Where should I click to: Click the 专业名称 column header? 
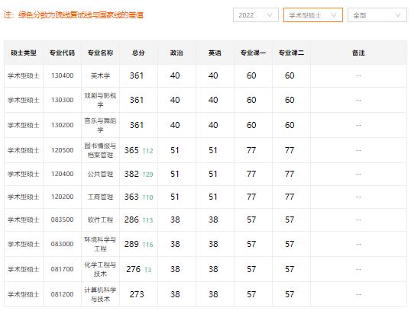click(x=100, y=53)
